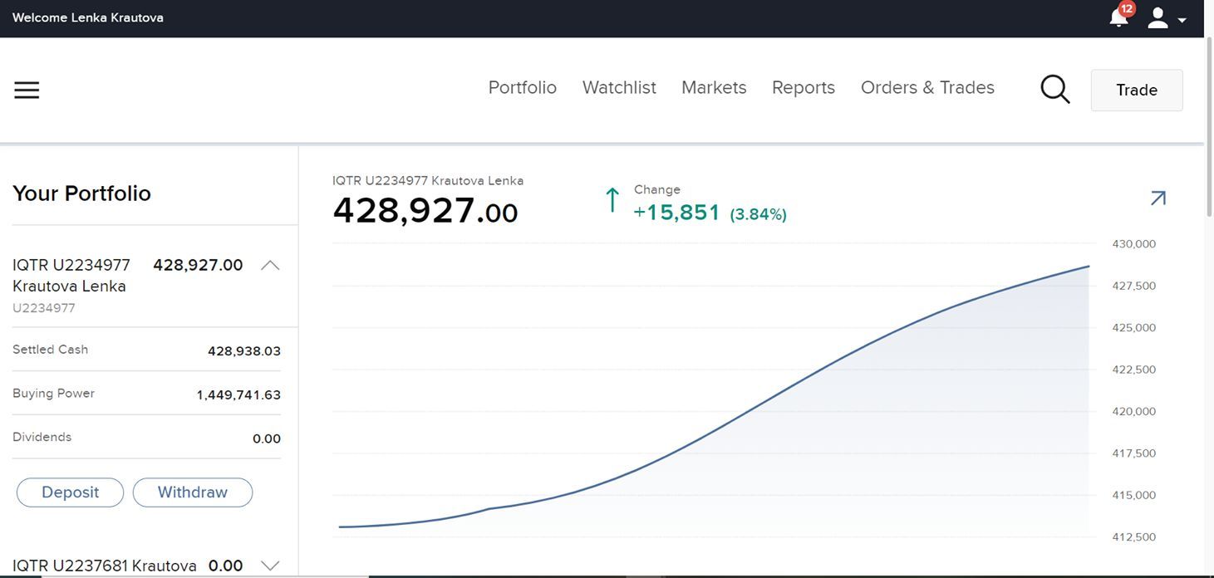Click the green up-arrow change indicator

pos(612,199)
